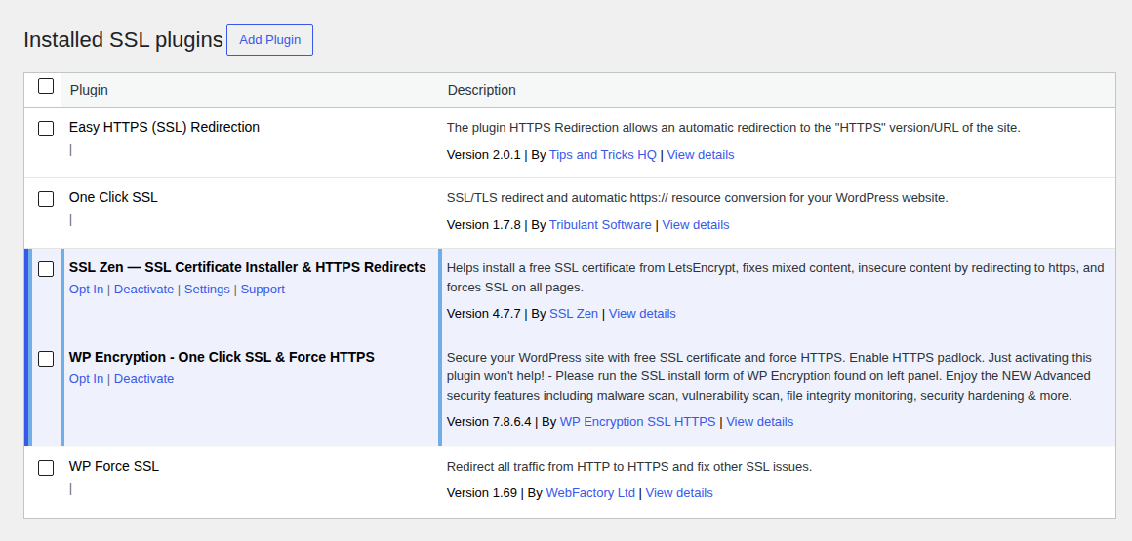The height and width of the screenshot is (541, 1132).
Task: Click Version 7.8.6.4 text
Action: click(489, 421)
